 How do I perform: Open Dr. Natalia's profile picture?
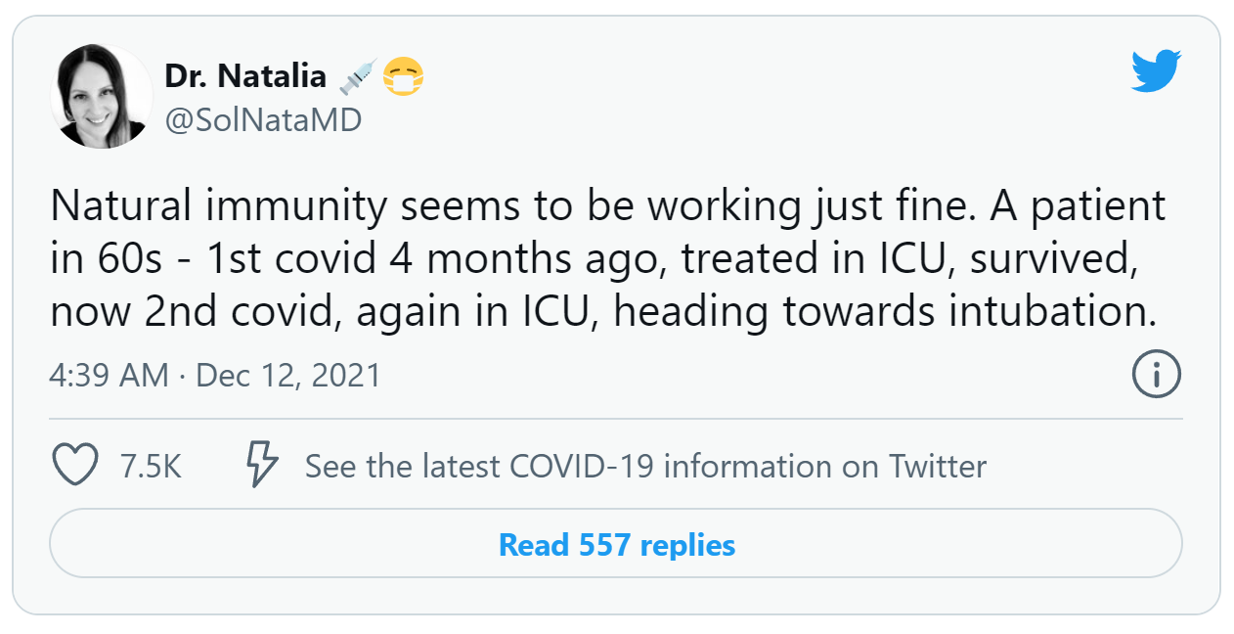click(101, 96)
